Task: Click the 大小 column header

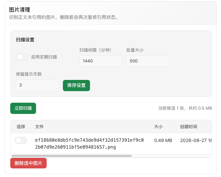Action: click(x=158, y=126)
